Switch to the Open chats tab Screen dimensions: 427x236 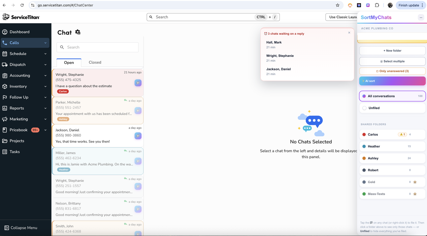(x=69, y=62)
